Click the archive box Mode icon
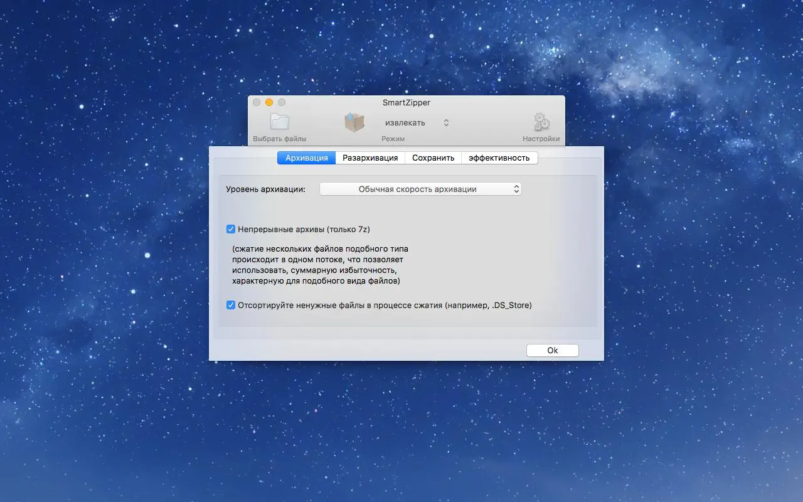This screenshot has height=502, width=803. 354,122
